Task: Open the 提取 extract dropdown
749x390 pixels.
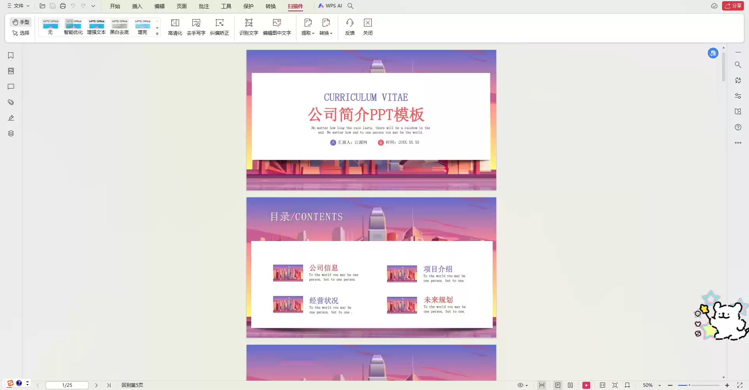Action: point(308,27)
